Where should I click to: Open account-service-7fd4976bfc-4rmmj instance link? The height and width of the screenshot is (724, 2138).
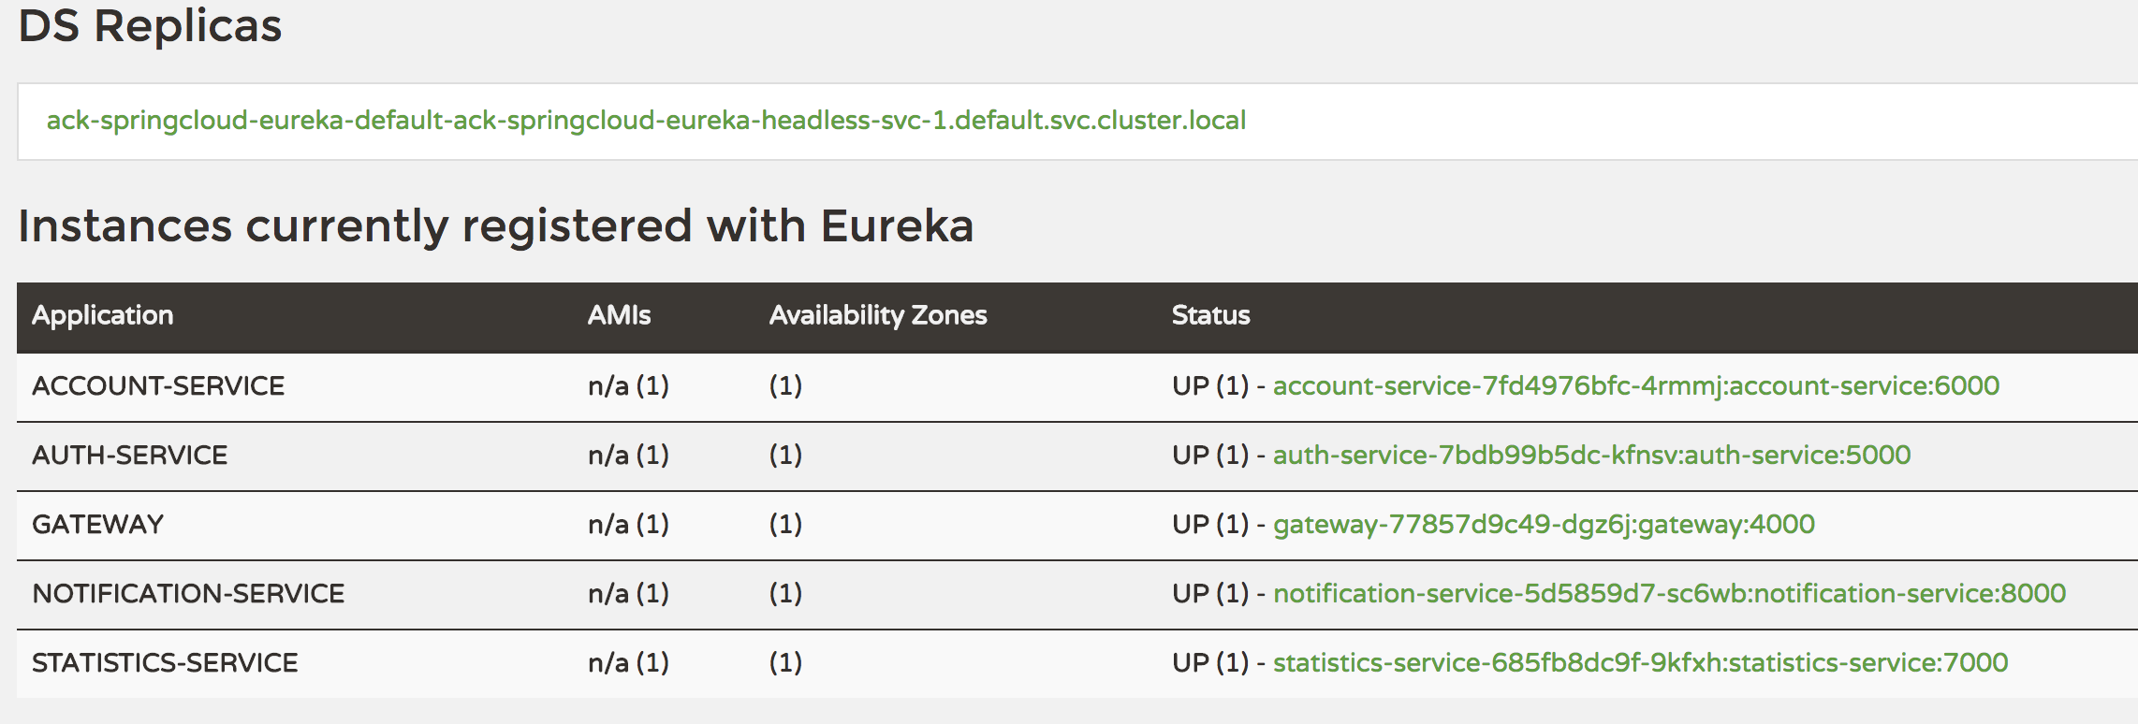[x=1636, y=386]
